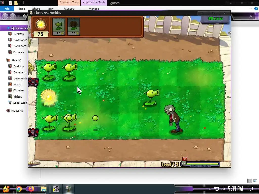Click Explorer up-one-level arrow

point(25,16)
